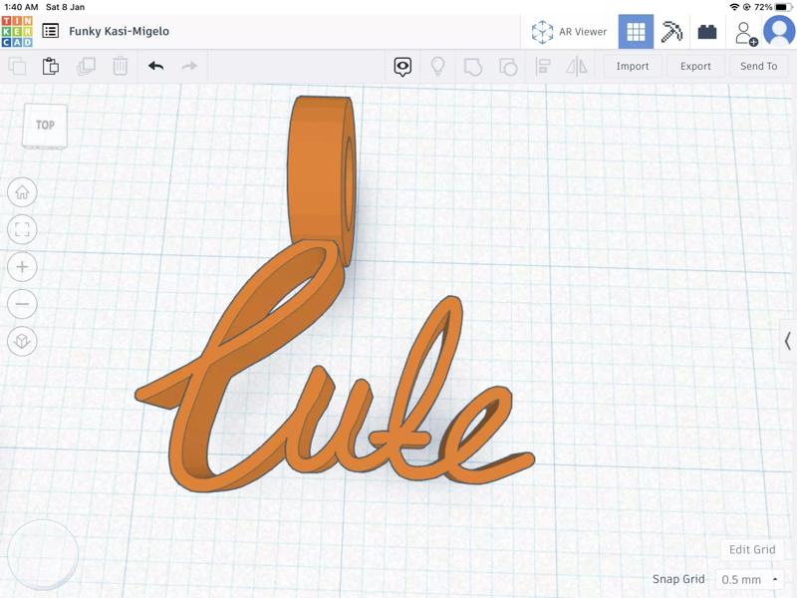The height and width of the screenshot is (598, 797).
Task: Click the Import button
Action: click(633, 66)
